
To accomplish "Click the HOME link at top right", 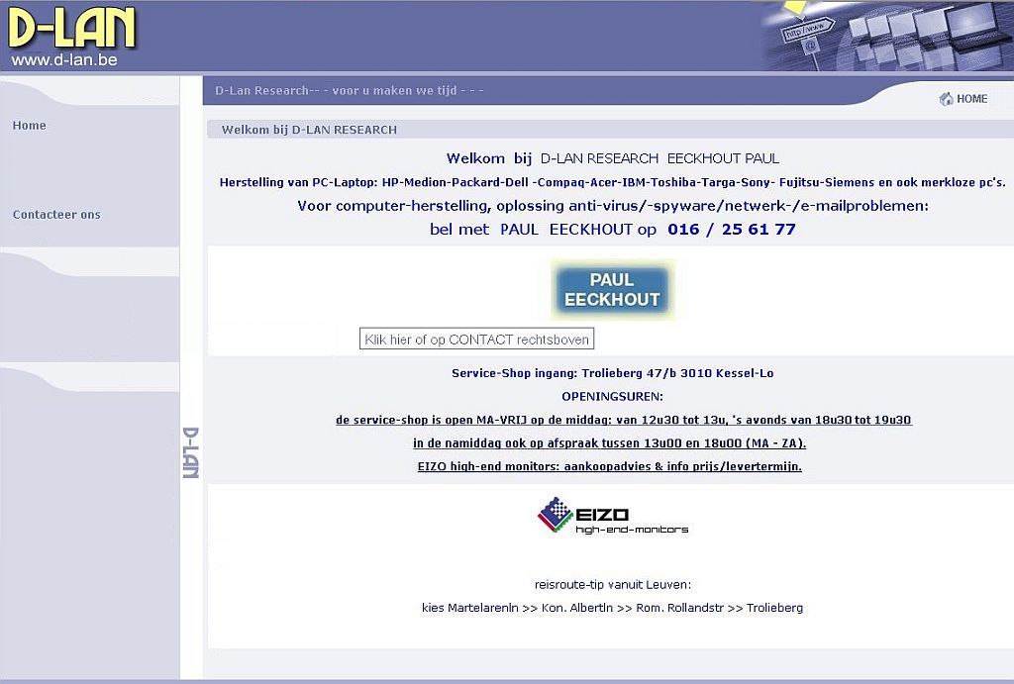I will (972, 99).
